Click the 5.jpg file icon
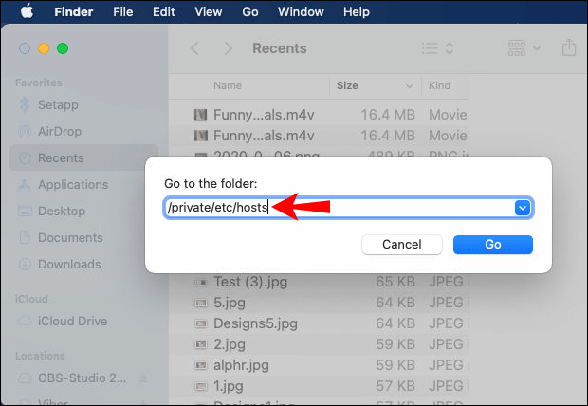The image size is (588, 406). point(201,303)
